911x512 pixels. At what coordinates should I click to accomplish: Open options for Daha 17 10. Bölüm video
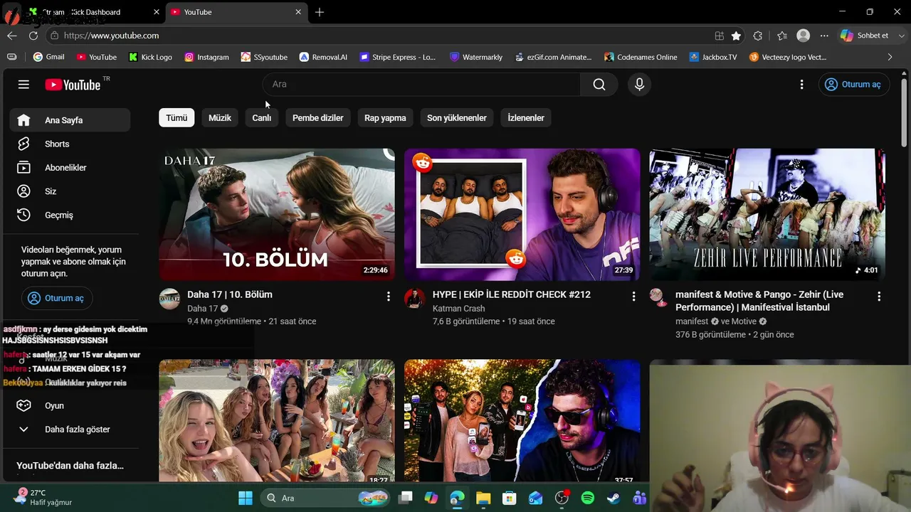(388, 296)
